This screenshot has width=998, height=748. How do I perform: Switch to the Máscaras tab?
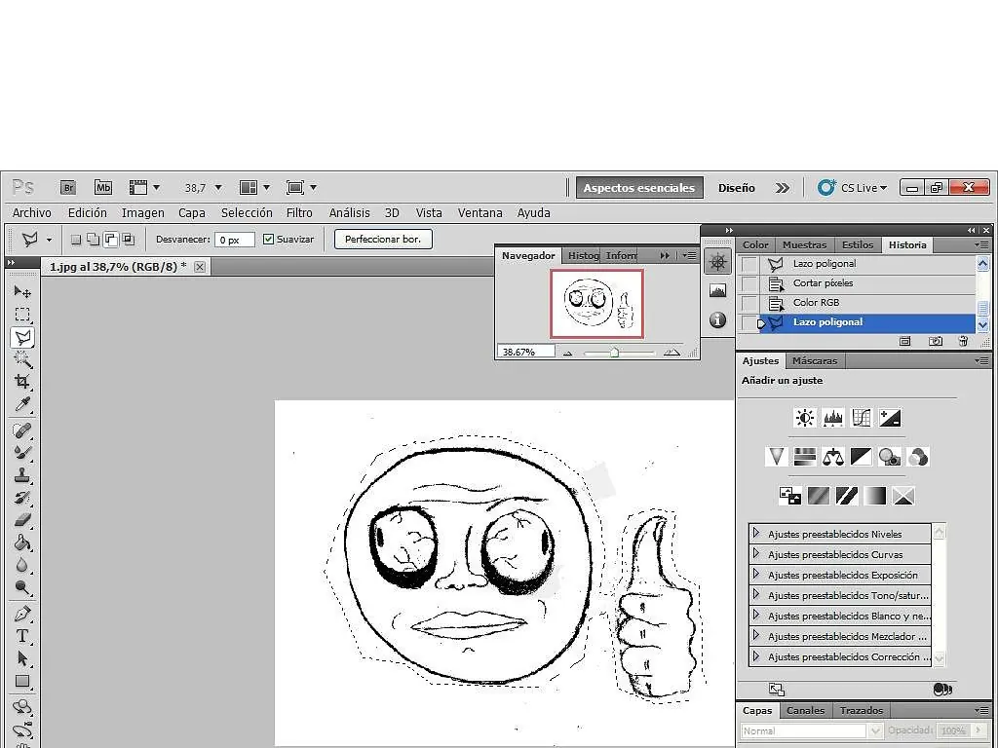(815, 360)
